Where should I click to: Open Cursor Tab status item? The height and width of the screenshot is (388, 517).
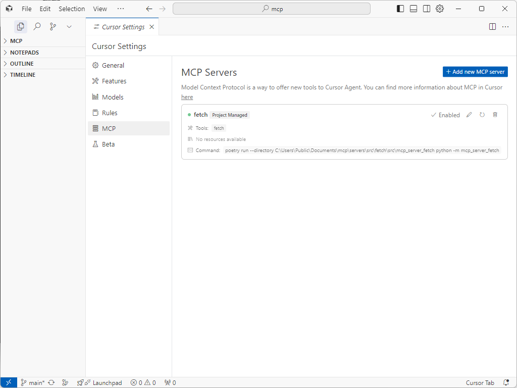(480, 383)
